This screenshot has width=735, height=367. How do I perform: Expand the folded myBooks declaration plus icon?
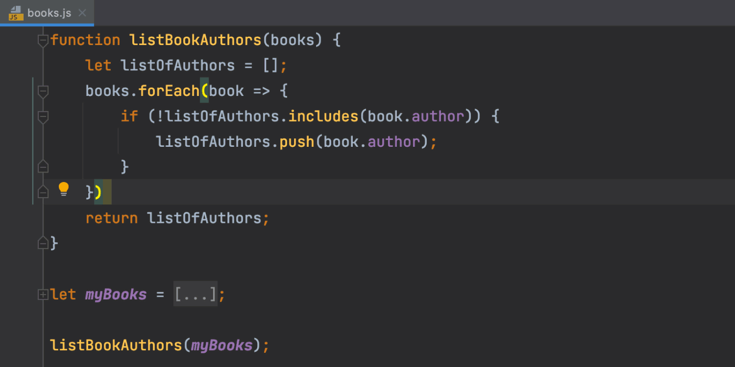[x=43, y=295]
